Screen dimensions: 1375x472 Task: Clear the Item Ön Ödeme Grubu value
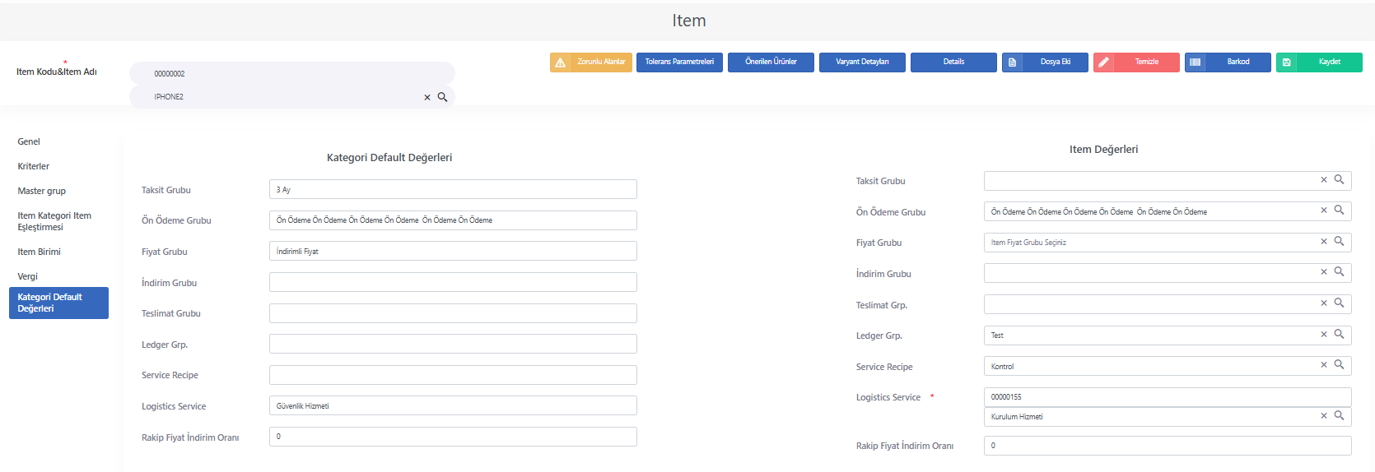pyautogui.click(x=1324, y=211)
